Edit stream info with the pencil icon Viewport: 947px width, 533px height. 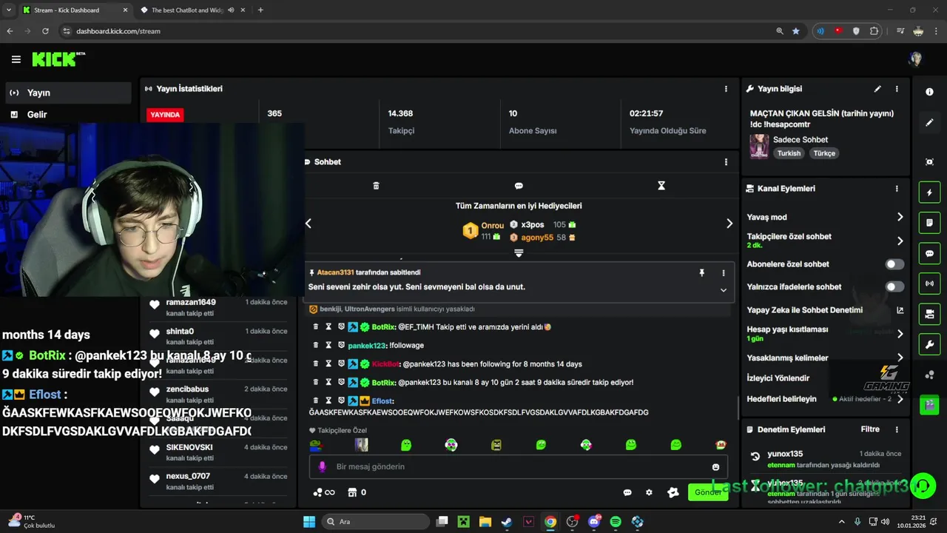pos(877,89)
